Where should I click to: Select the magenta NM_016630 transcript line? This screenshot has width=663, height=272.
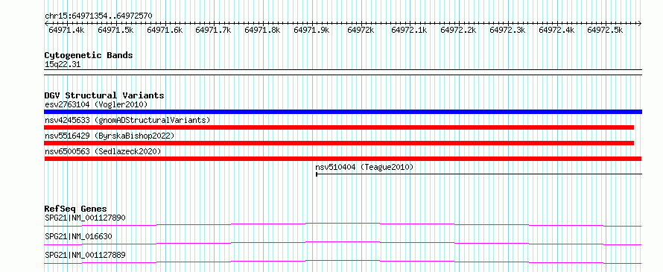343,243
